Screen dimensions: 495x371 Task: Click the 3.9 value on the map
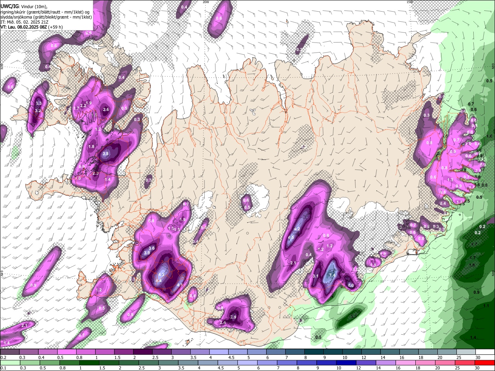pos(147,253)
